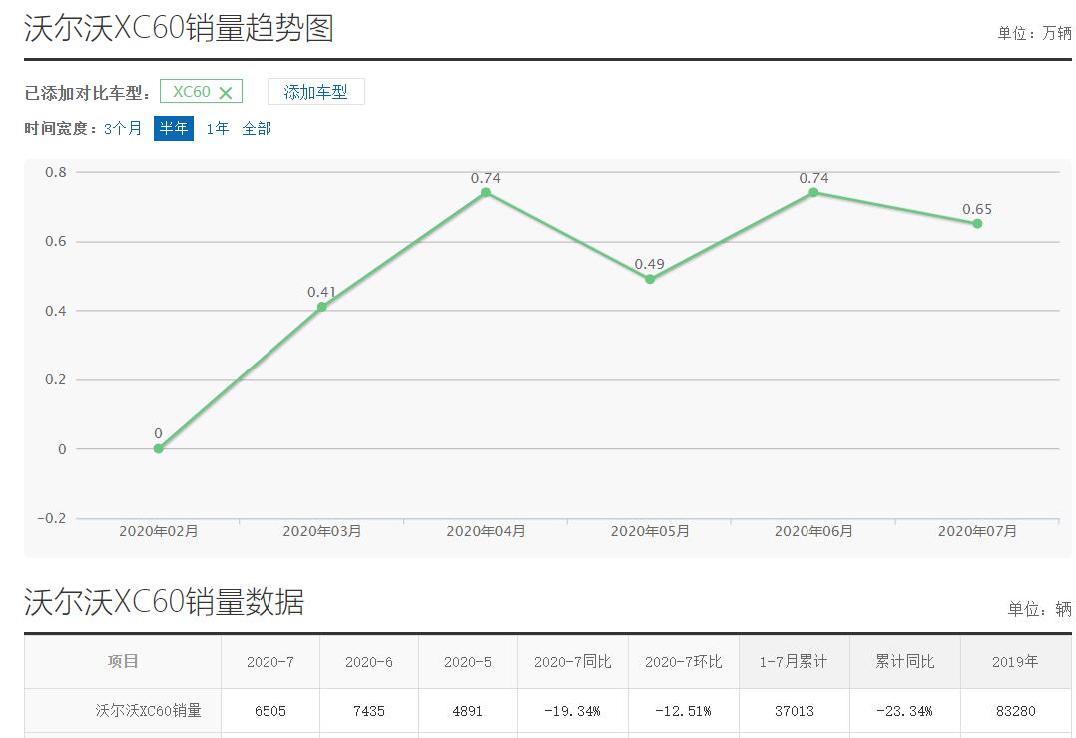
Task: Click the 2020年04月 data point 0.74
Action: pyautogui.click(x=486, y=192)
